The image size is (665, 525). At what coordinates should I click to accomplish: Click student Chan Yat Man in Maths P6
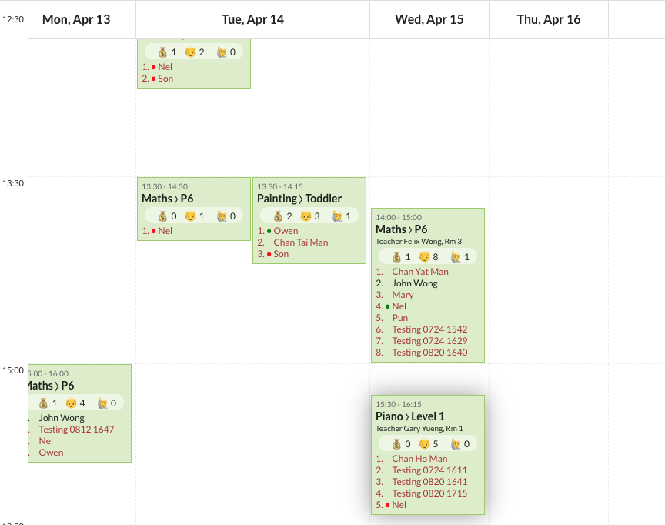tap(420, 272)
